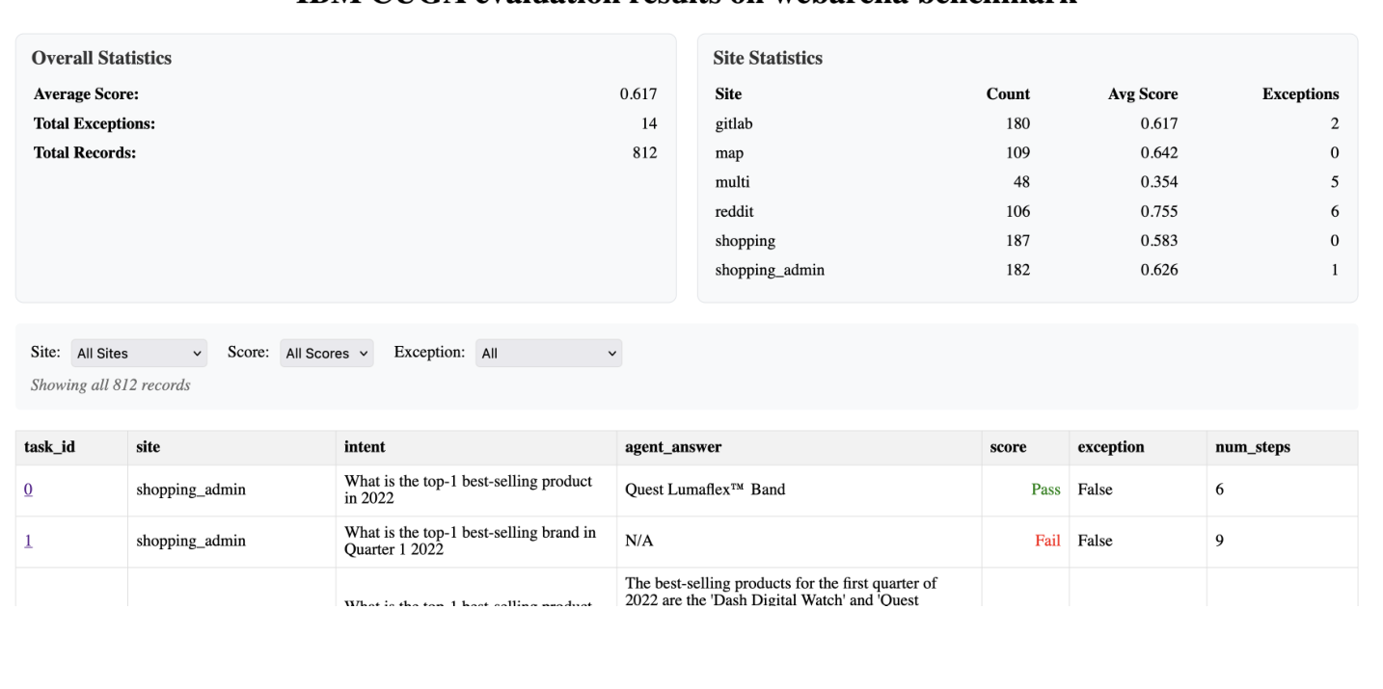The width and height of the screenshot is (1383, 689).
Task: Open task ID 0 link
Action: [28, 490]
